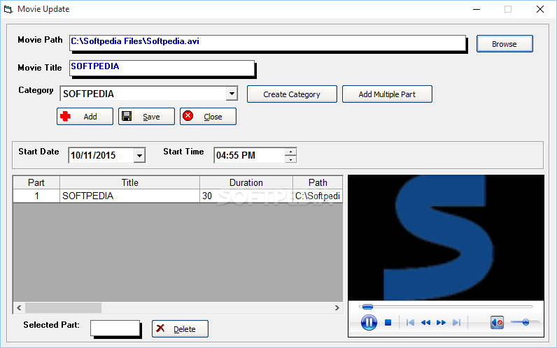Click the horizontal scrollbar thumb of table

click(63, 308)
